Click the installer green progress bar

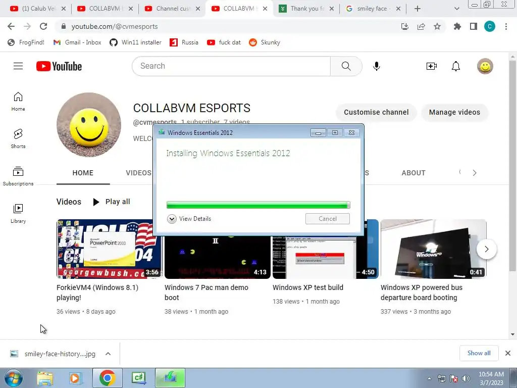coord(258,205)
